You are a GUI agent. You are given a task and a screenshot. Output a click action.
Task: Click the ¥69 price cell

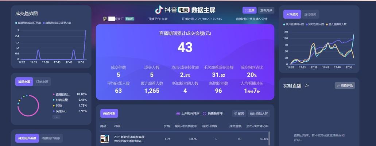coord(167,139)
